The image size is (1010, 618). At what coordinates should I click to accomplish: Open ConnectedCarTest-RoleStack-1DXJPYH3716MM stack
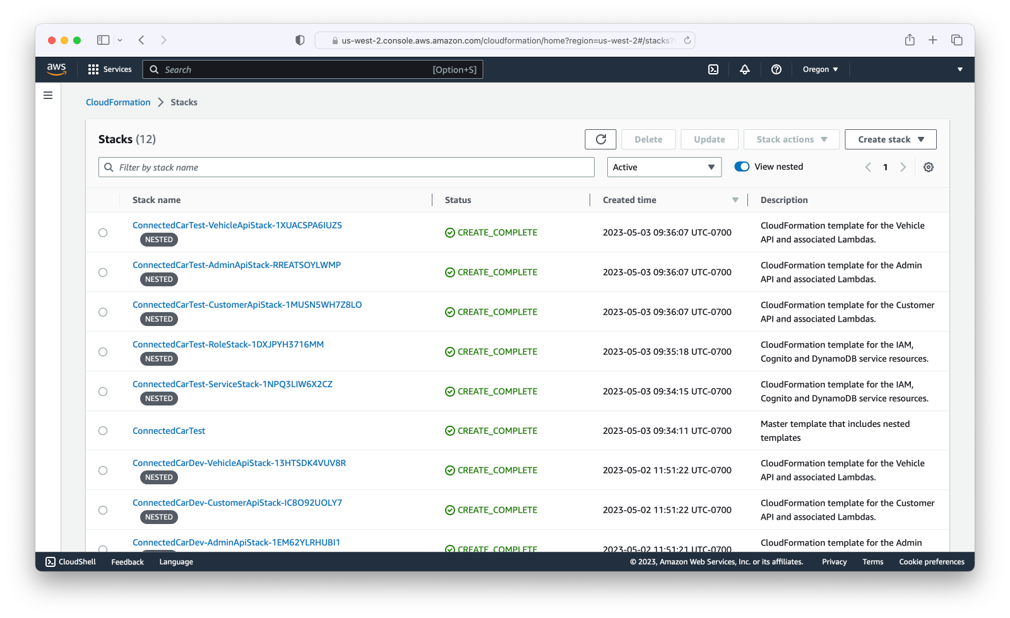(228, 344)
